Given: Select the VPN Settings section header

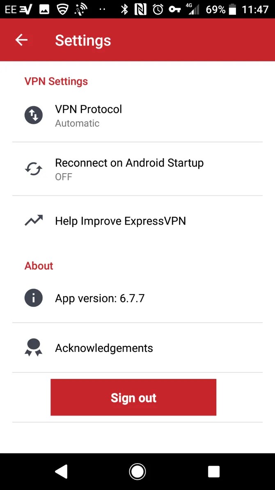Looking at the screenshot, I should (x=56, y=81).
